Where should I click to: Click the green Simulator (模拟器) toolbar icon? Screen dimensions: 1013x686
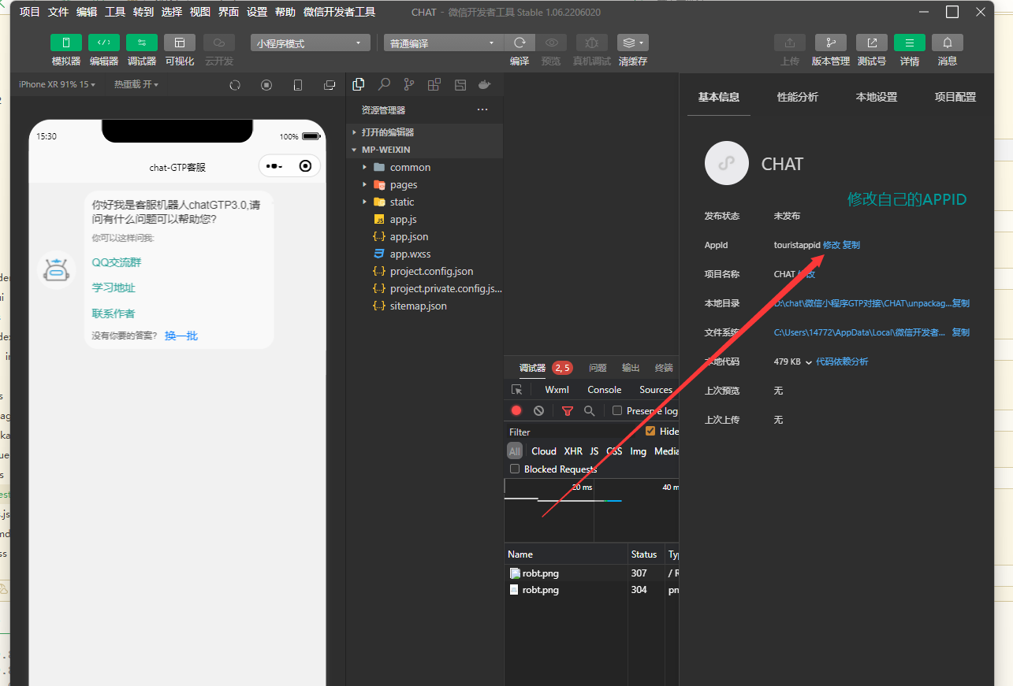tap(66, 43)
